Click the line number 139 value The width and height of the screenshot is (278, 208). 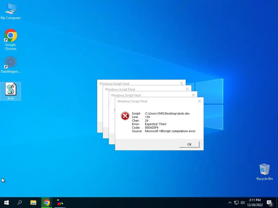[x=147, y=117]
